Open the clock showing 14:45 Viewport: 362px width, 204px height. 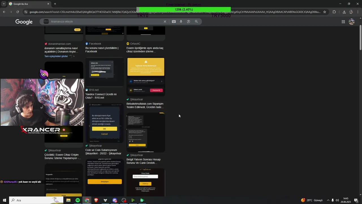click(346, 200)
